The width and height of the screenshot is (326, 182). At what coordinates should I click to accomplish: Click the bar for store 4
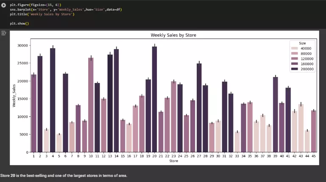pos(53,100)
